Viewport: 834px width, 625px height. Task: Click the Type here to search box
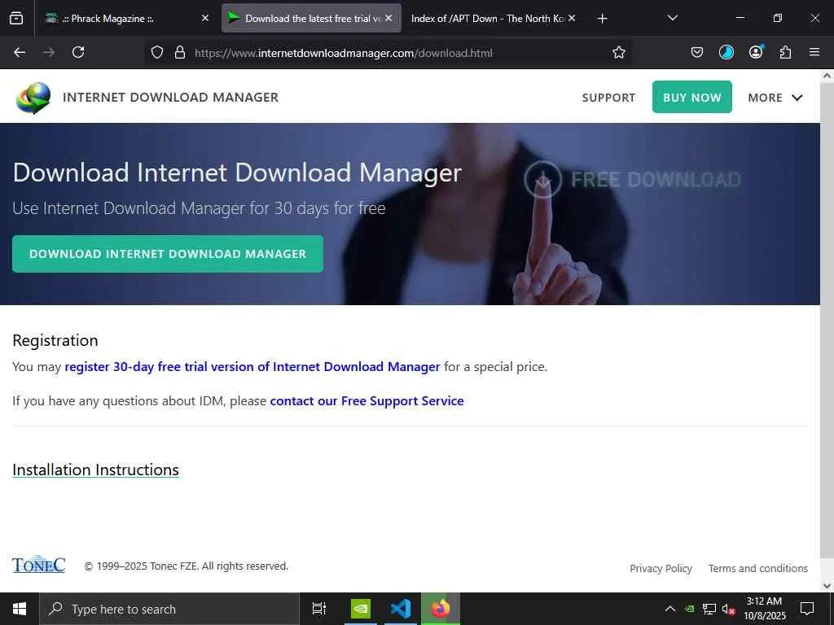coord(169,609)
